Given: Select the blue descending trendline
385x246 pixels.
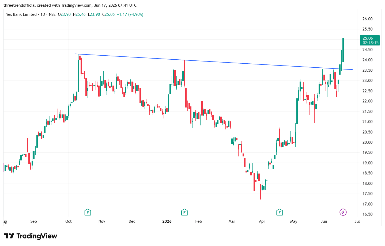Looking at the screenshot, I should [214, 62].
